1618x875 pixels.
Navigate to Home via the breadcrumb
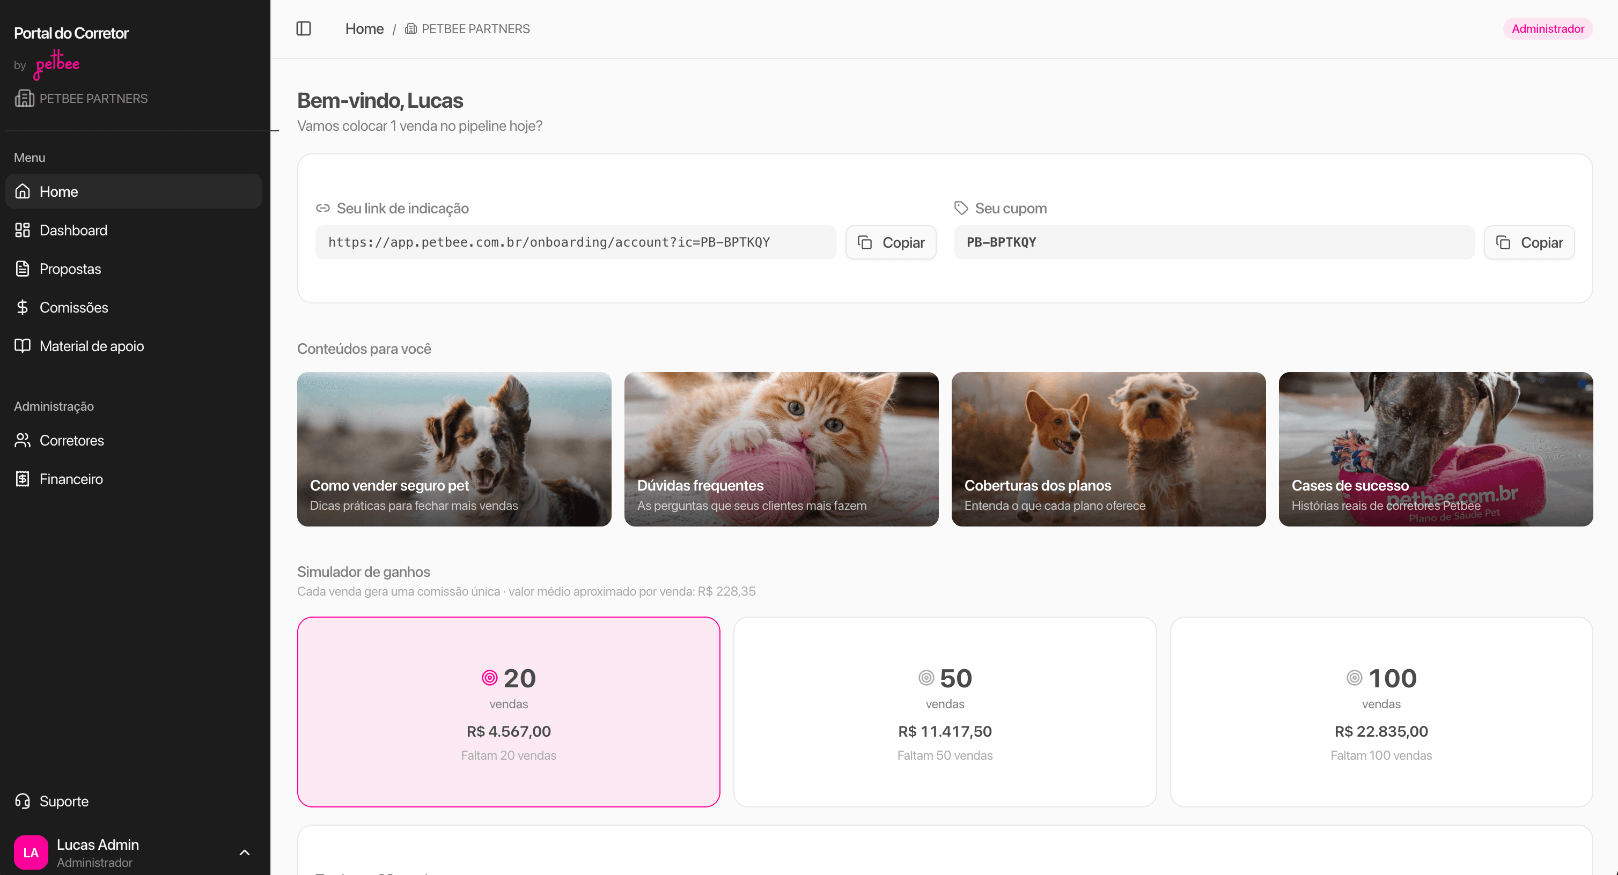point(364,28)
